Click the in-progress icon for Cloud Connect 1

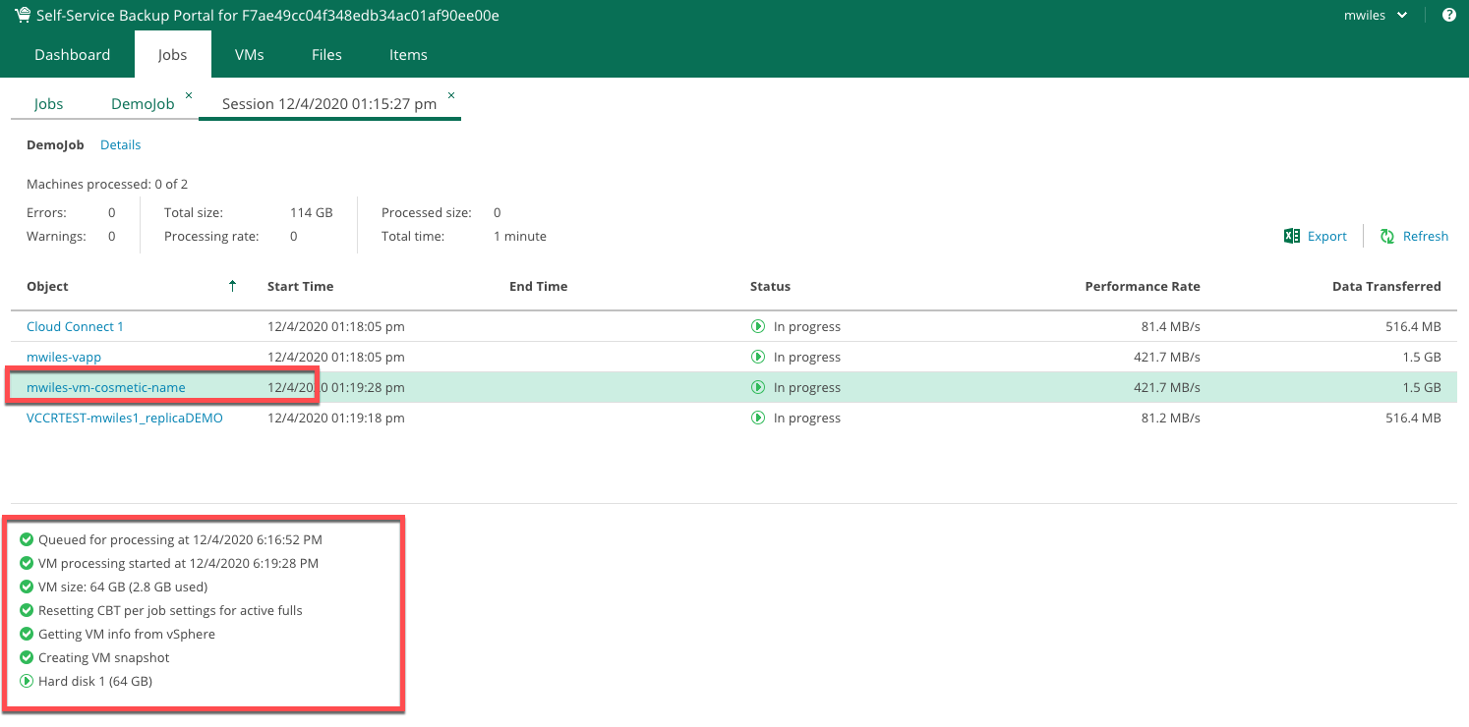758,326
